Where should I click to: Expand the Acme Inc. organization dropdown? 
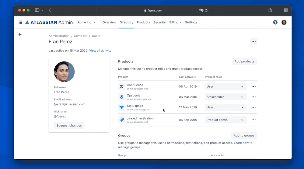point(86,22)
